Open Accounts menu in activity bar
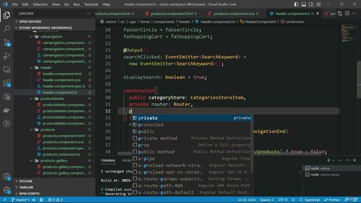The height and width of the screenshot is (203, 361). click(x=7, y=176)
